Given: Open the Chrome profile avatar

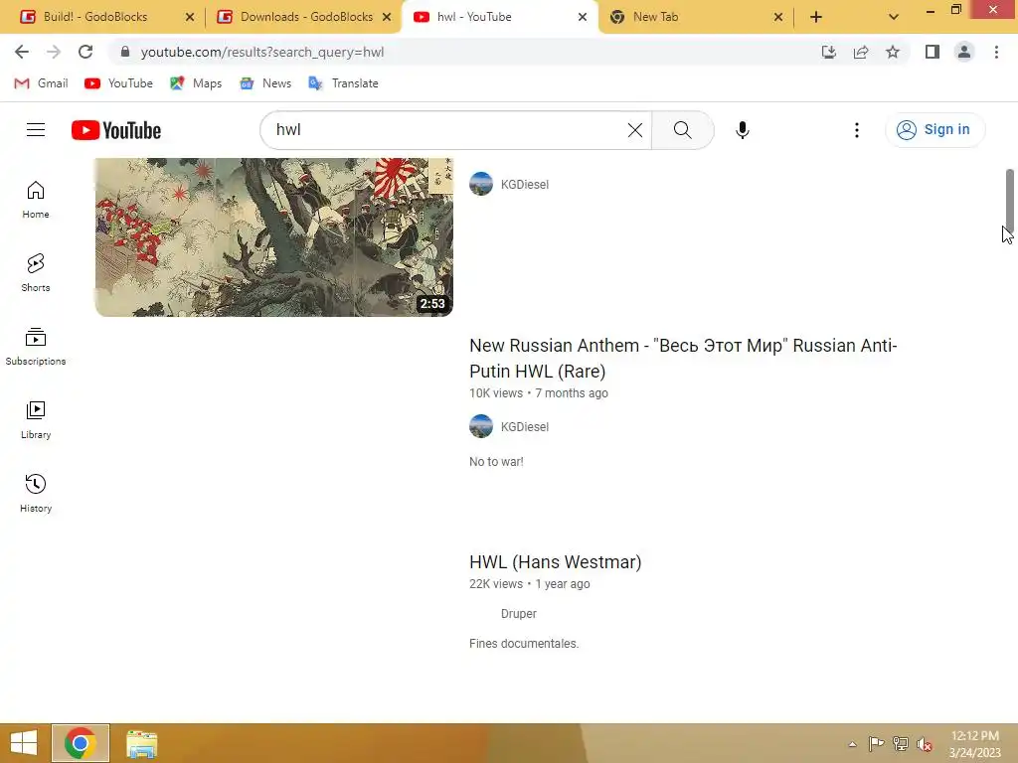Looking at the screenshot, I should pyautogui.click(x=964, y=52).
